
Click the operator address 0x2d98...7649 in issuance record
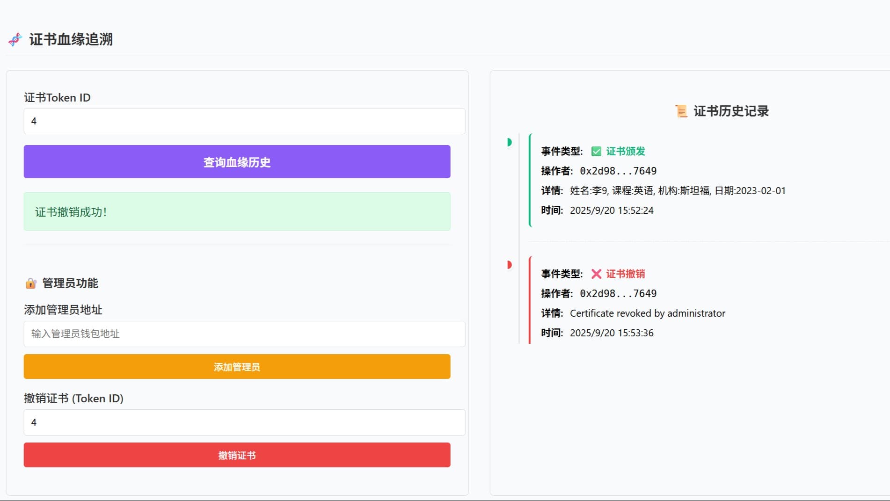pos(618,171)
